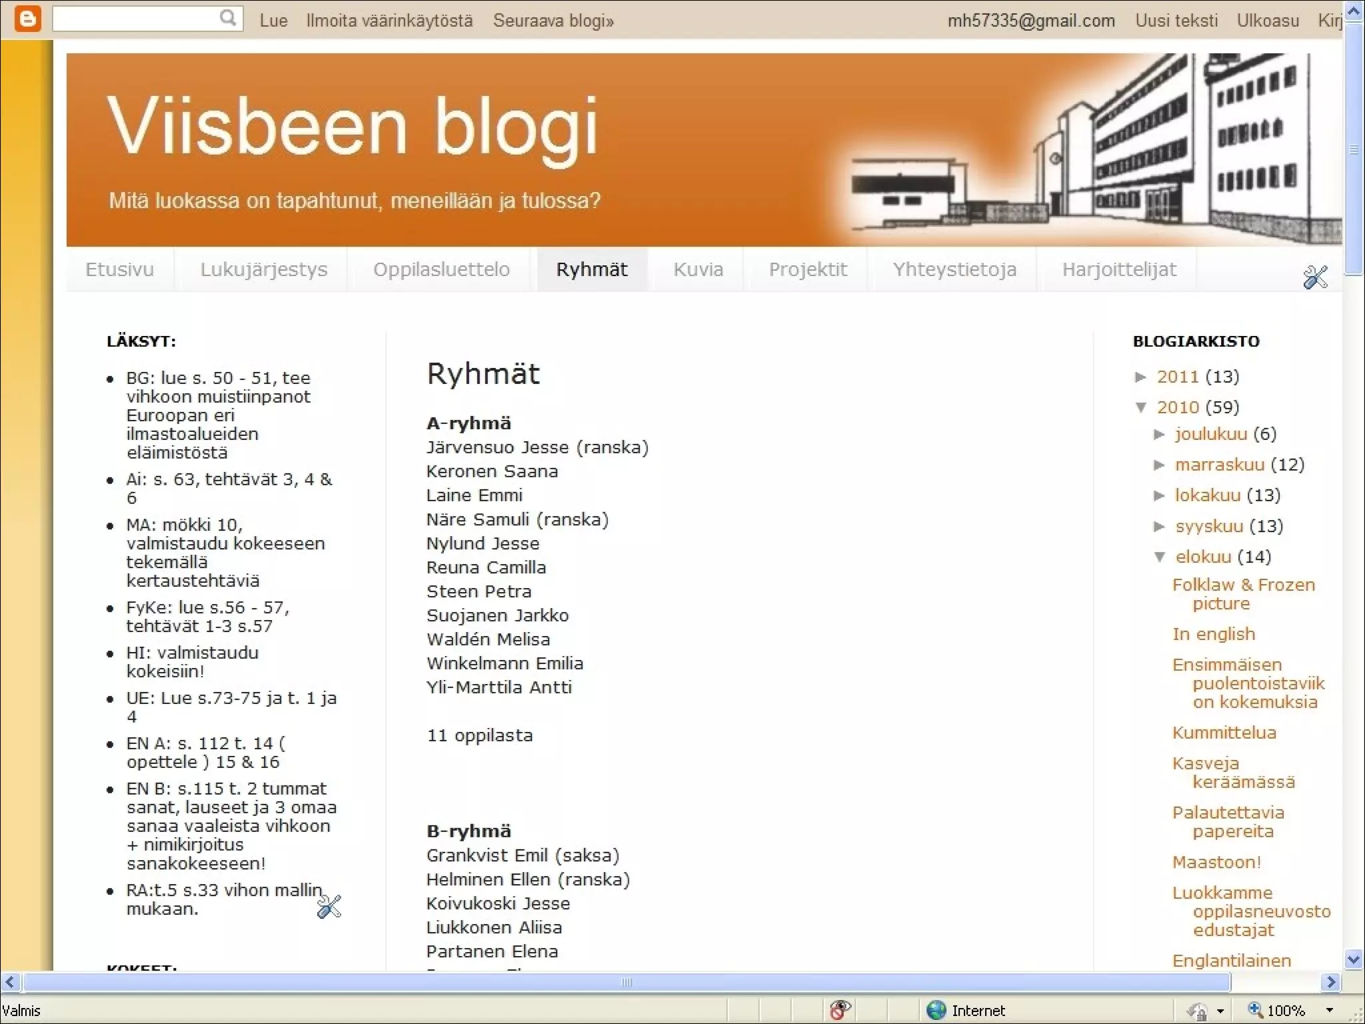
Task: Click the wrench edit icon beside page tabs
Action: (1315, 277)
